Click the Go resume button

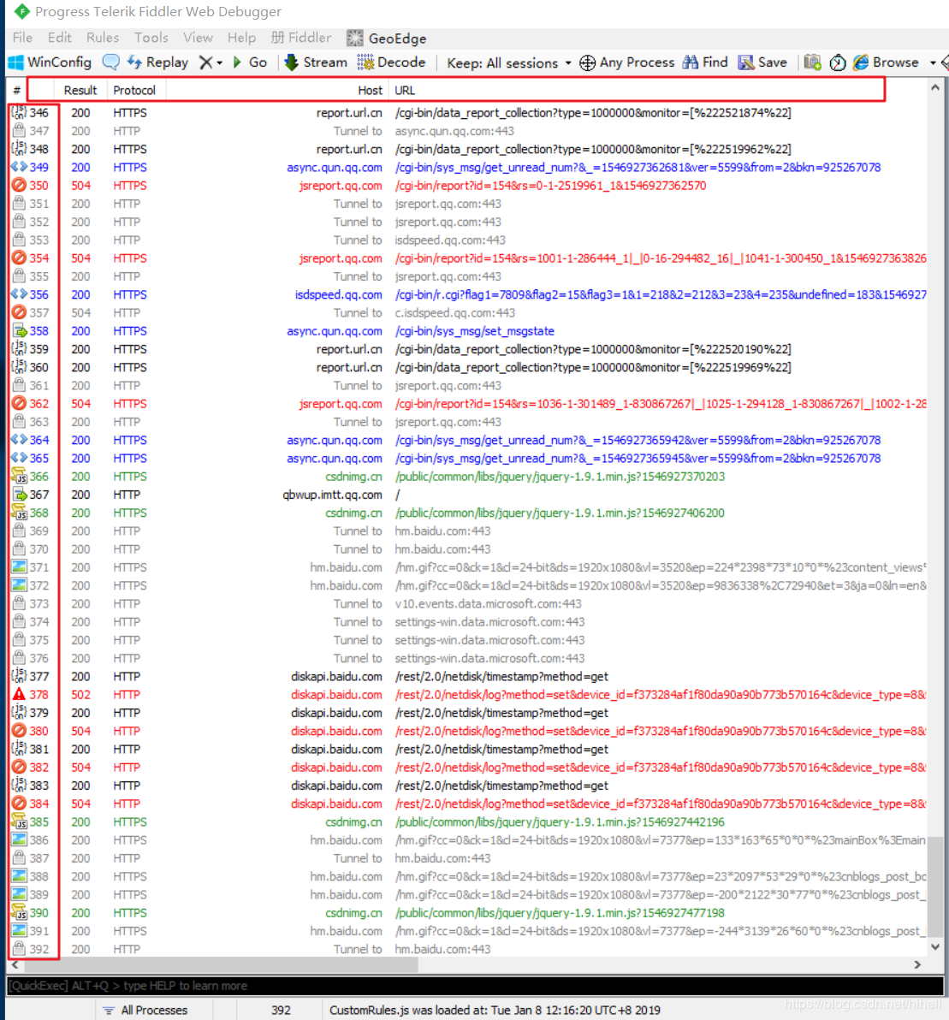[x=250, y=62]
